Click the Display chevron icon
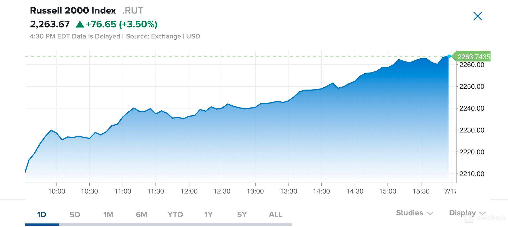Viewport: 508px width, 227px height. coord(483,213)
